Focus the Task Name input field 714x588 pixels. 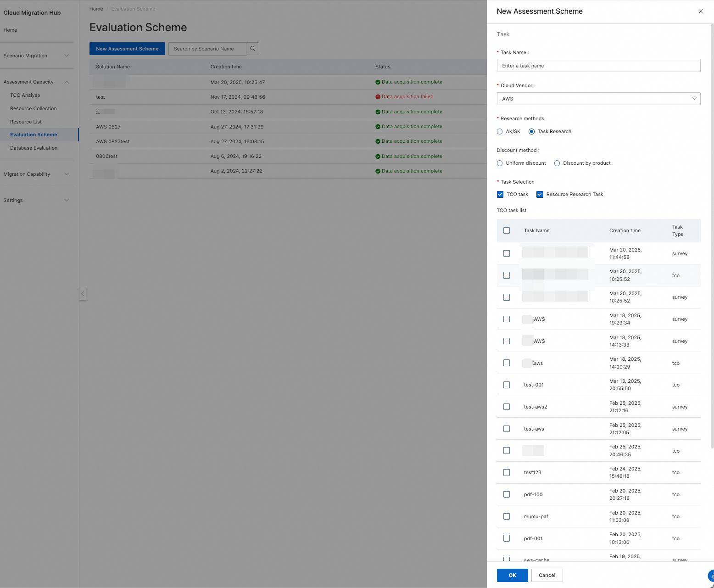pyautogui.click(x=598, y=66)
